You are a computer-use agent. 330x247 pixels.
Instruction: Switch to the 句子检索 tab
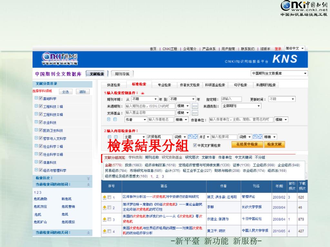240,85
